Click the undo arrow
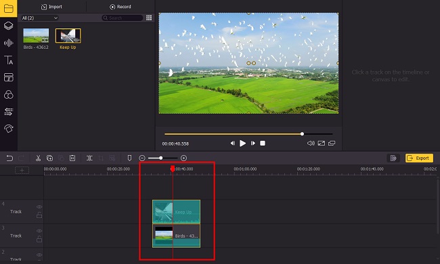The image size is (440, 264). (x=9, y=158)
